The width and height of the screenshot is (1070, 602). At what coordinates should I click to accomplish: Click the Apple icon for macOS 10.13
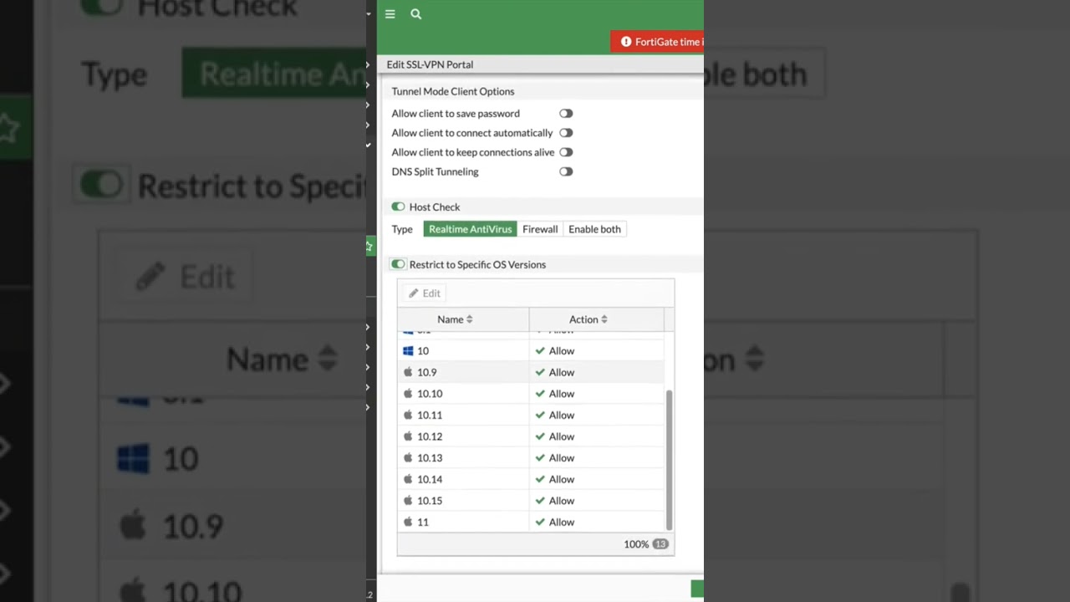tap(408, 457)
